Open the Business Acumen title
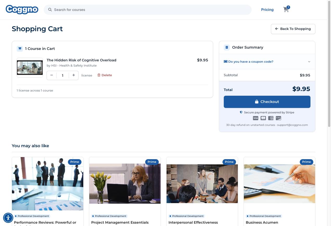The width and height of the screenshot is (331, 226). 262,222
